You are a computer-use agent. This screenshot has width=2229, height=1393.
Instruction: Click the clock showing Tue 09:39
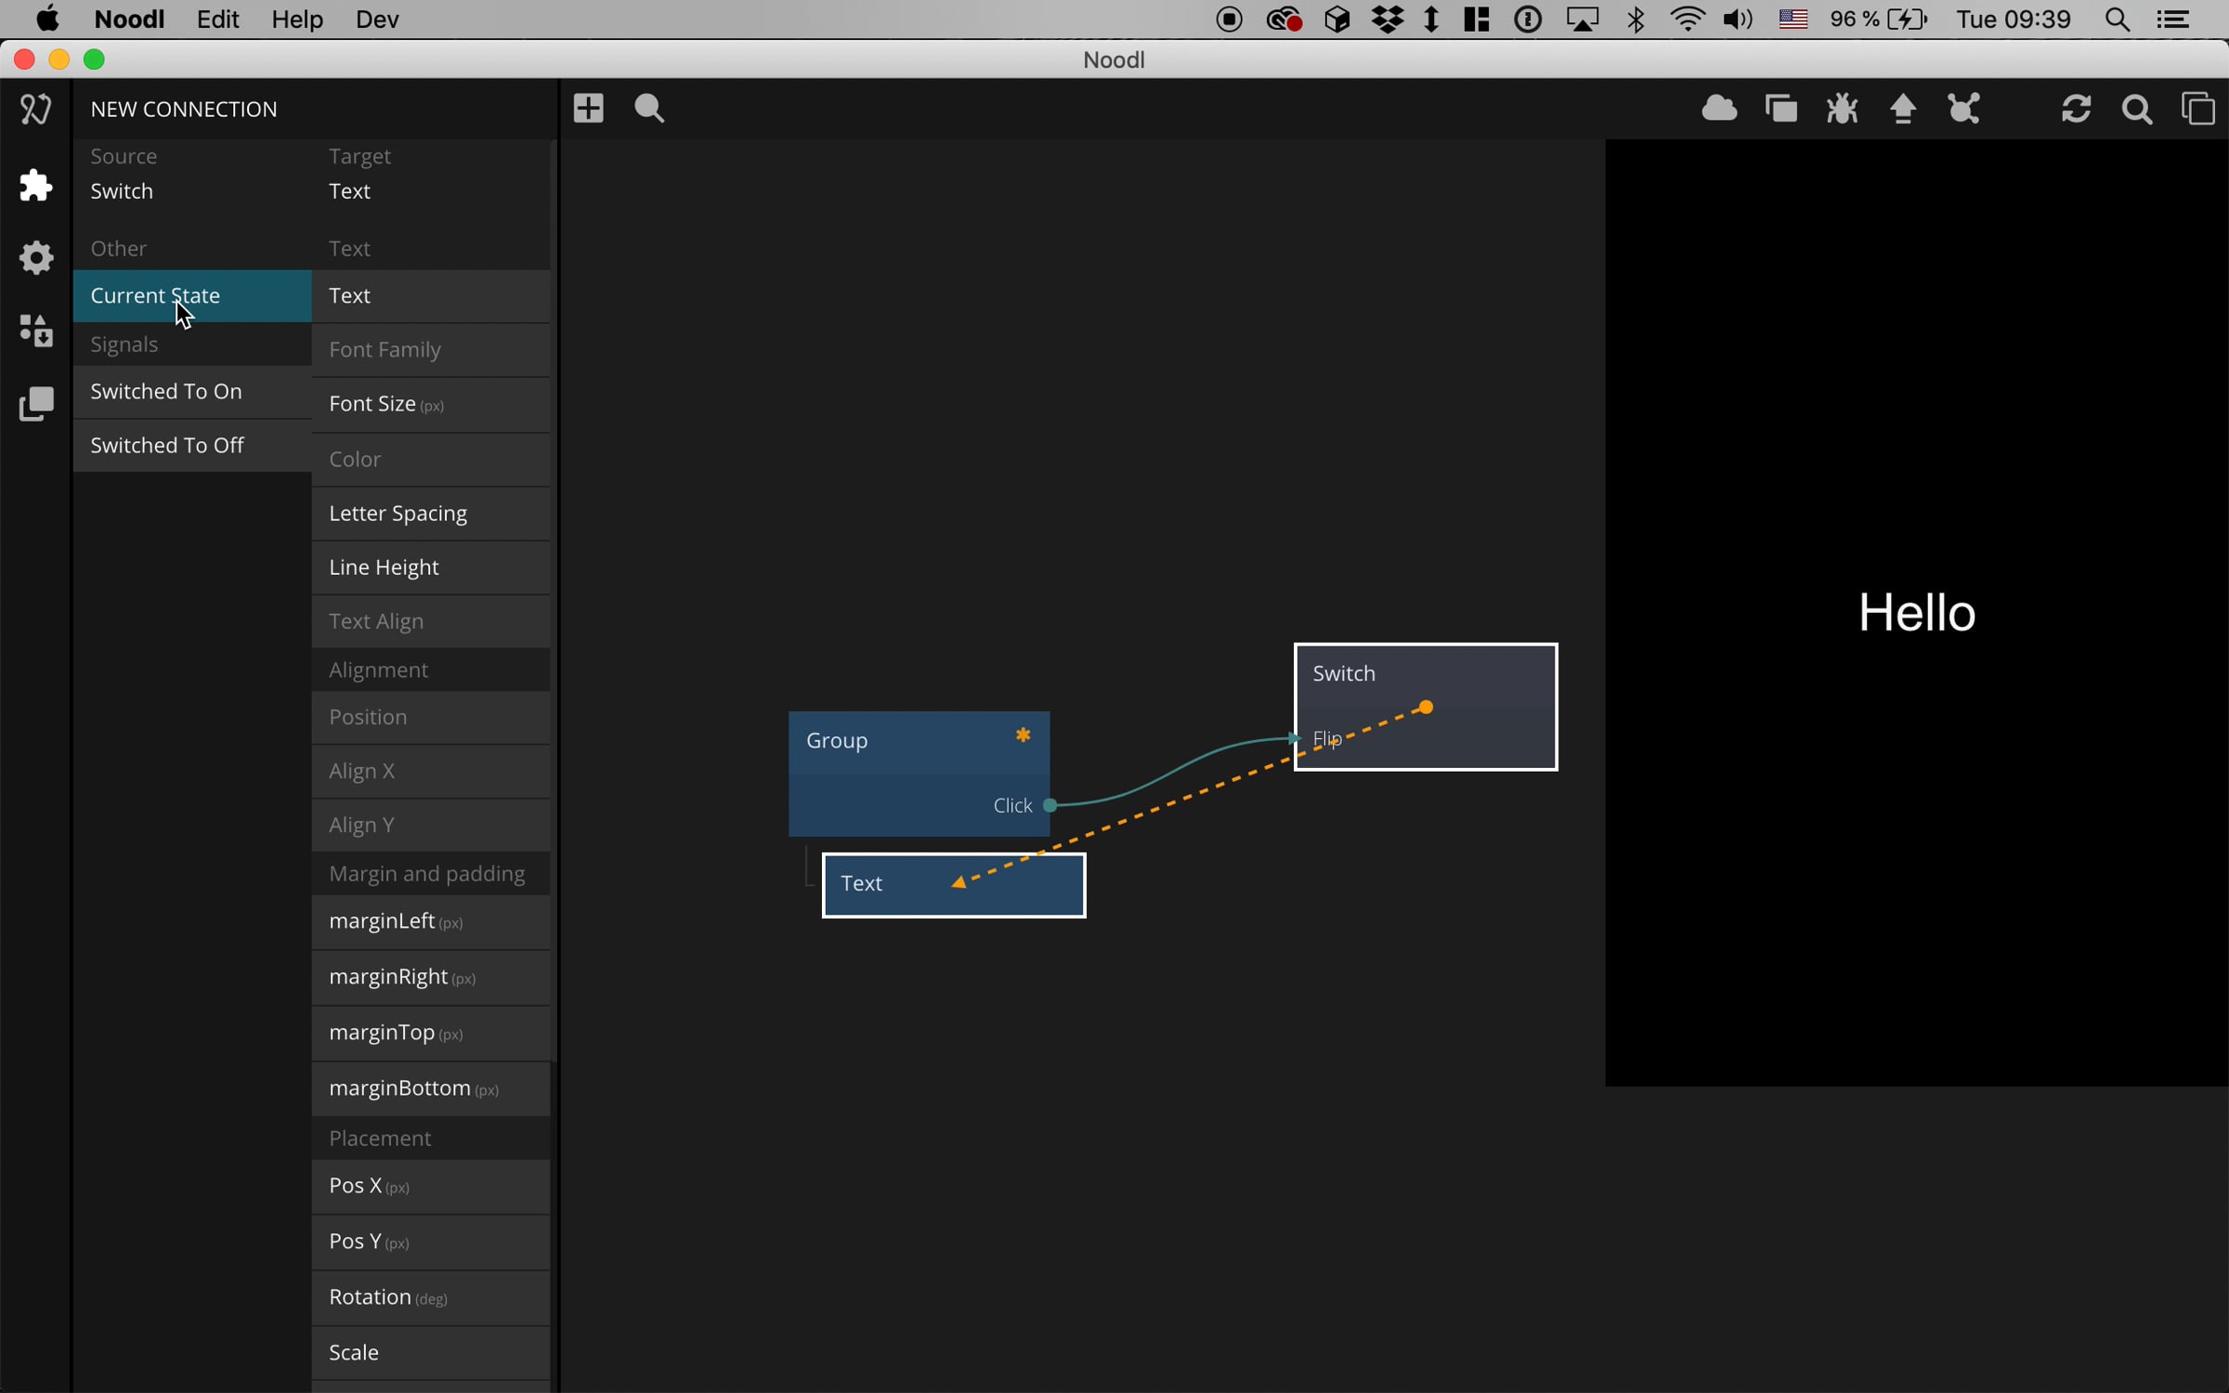[2014, 20]
